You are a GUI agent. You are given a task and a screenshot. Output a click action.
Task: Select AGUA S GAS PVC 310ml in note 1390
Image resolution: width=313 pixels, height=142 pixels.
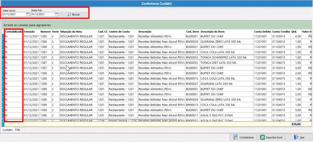227,115
